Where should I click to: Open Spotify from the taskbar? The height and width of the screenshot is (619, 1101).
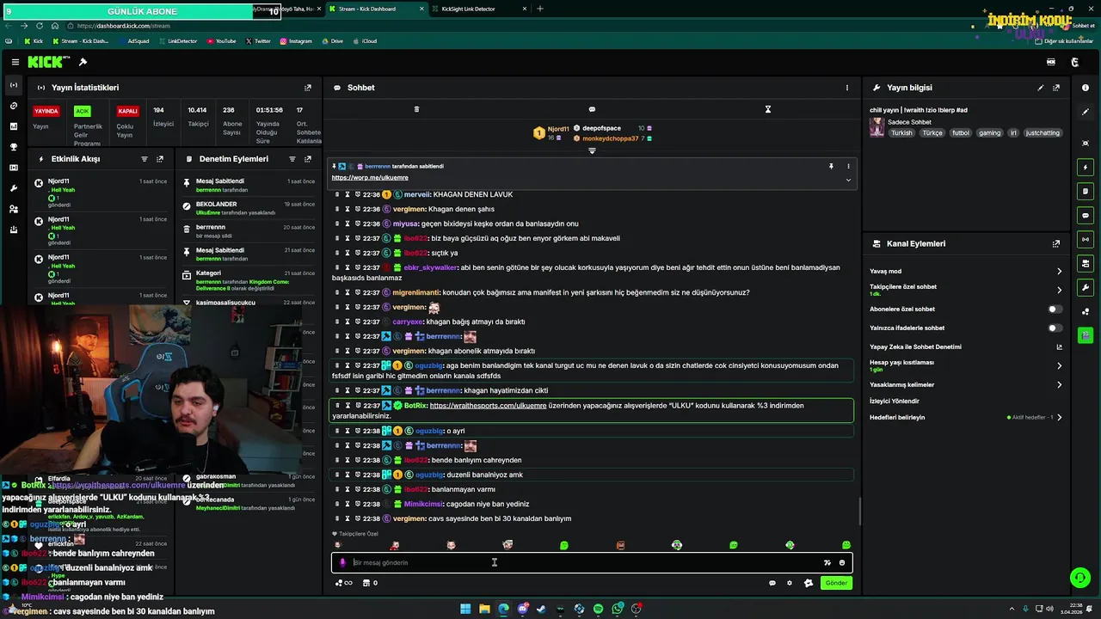click(x=599, y=609)
